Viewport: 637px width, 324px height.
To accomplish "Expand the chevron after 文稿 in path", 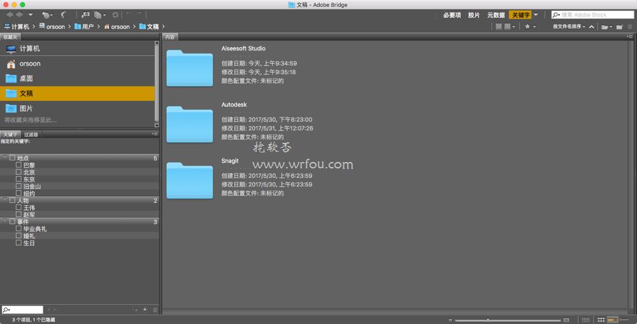I will click(163, 26).
